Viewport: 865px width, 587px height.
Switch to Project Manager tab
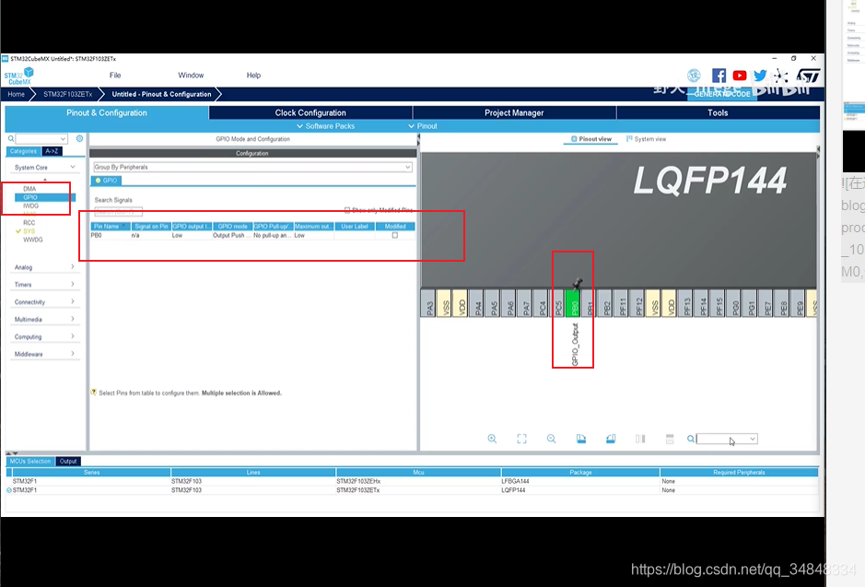514,112
